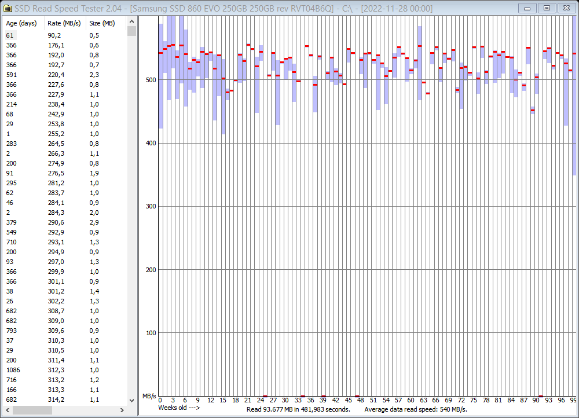Select the row with rate 192,7
This screenshot has height=418, width=579.
[x=65, y=65]
